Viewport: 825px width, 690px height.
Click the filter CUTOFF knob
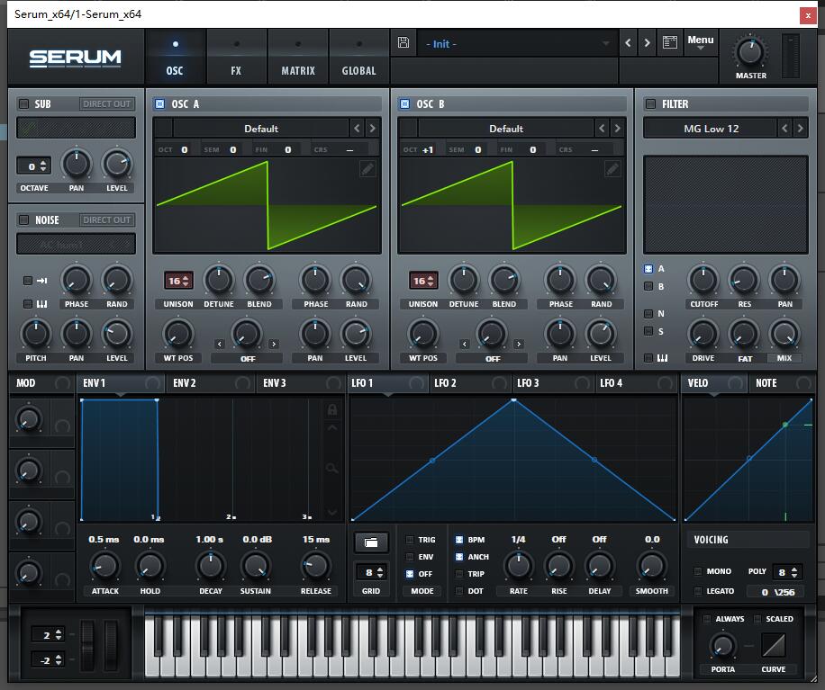click(703, 280)
